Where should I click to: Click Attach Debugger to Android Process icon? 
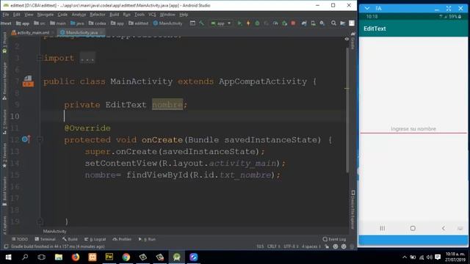click(284, 23)
